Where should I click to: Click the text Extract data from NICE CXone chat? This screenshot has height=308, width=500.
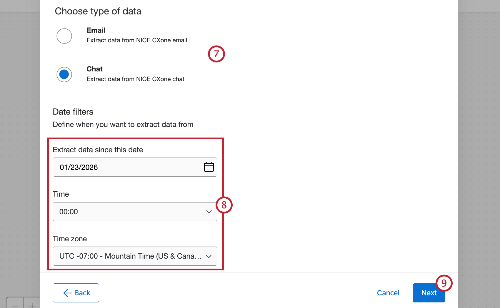point(135,79)
